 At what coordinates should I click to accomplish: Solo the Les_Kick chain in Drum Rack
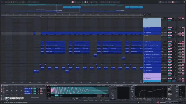pyautogui.click(x=43, y=88)
